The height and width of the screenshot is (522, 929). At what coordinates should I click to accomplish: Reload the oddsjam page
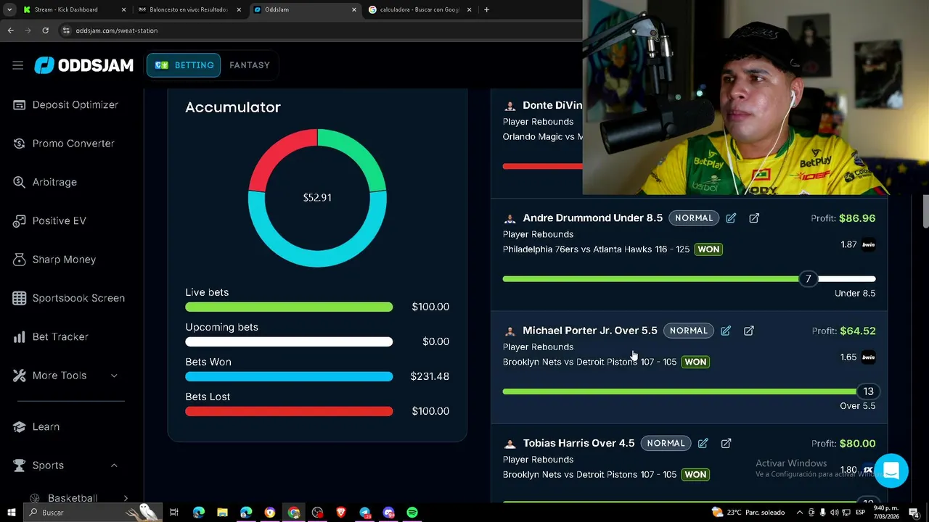pyautogui.click(x=45, y=30)
